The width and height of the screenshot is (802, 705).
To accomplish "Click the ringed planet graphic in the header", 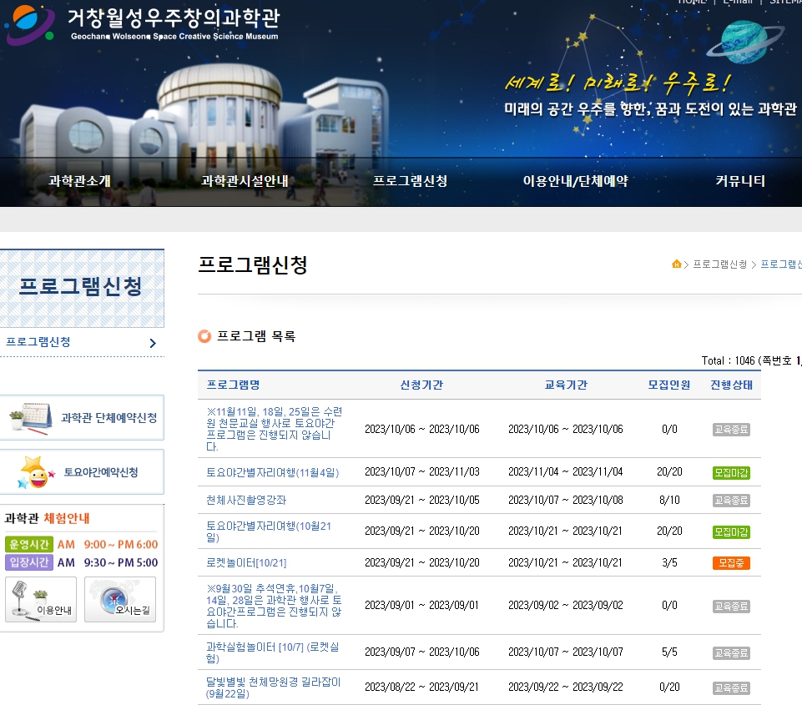I will click(744, 42).
